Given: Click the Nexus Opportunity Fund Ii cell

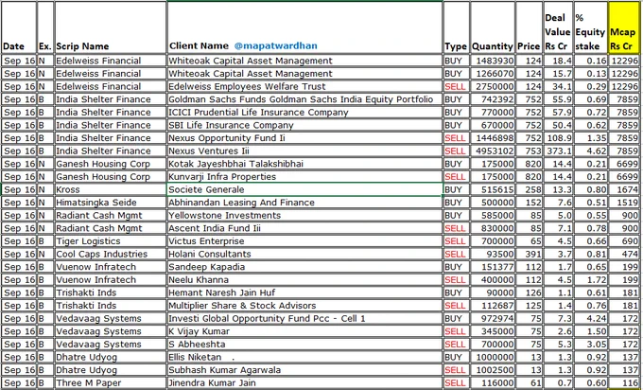Looking at the screenshot, I should tap(304, 138).
